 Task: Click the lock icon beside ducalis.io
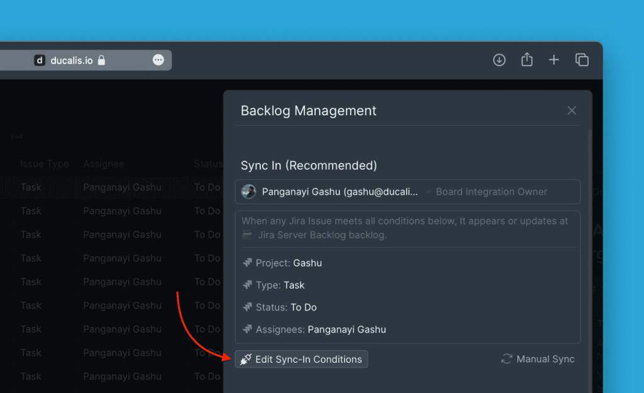(101, 60)
